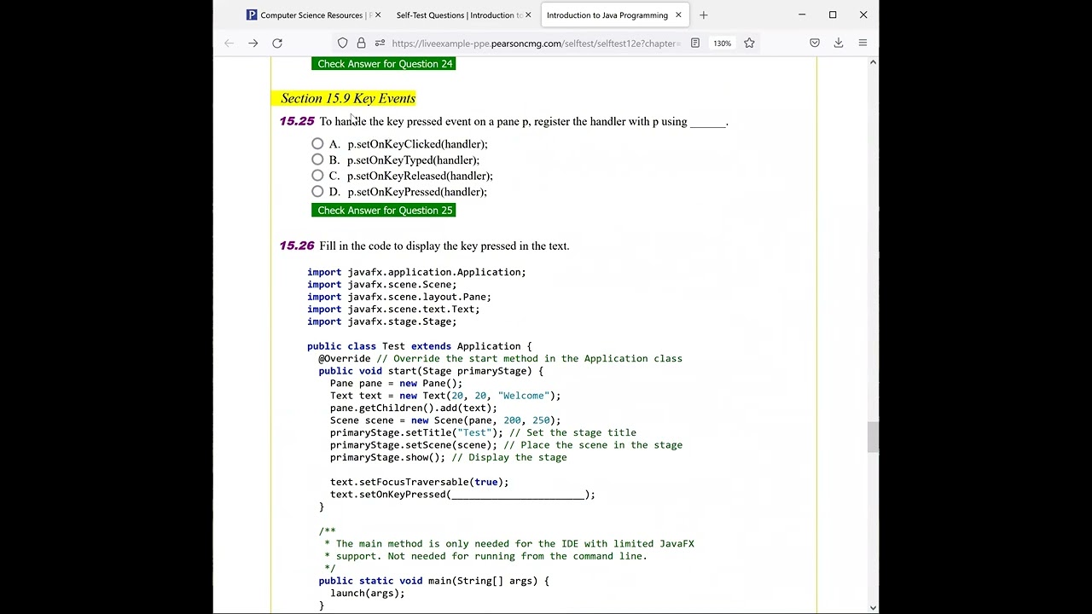The height and width of the screenshot is (614, 1092).
Task: Click the Section 15.9 Key Events heading
Action: pyautogui.click(x=348, y=98)
